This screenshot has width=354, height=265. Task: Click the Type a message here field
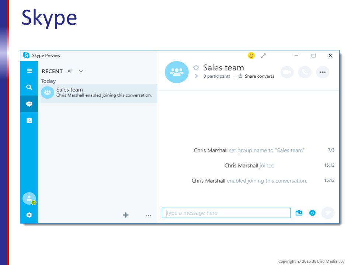point(226,213)
